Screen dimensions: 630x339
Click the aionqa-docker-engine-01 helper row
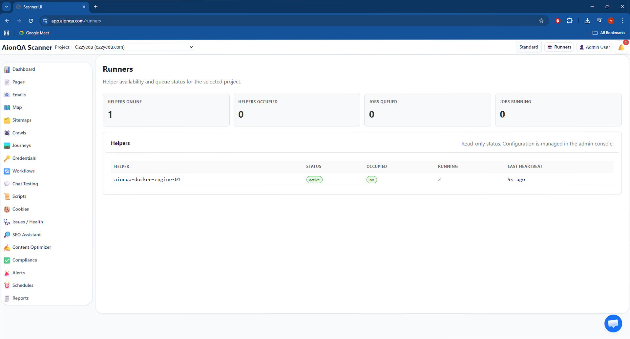(x=147, y=179)
